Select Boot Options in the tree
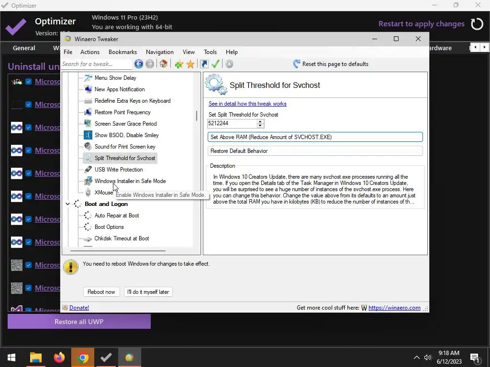 (109, 227)
